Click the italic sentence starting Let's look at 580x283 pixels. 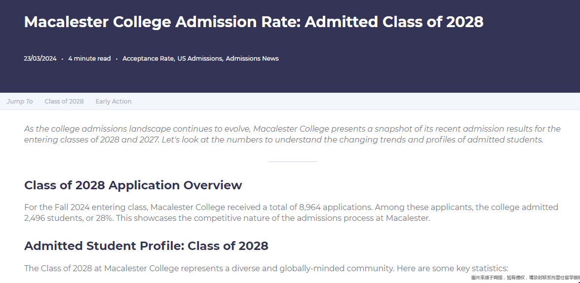pos(352,140)
